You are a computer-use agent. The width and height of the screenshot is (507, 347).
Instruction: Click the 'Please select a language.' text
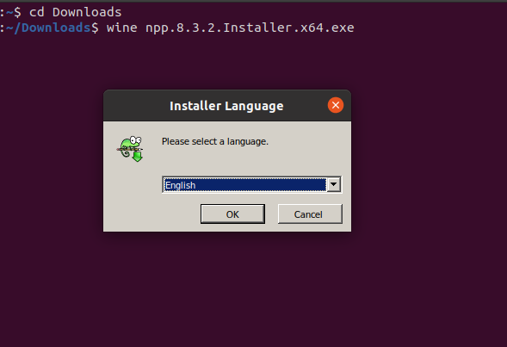click(x=215, y=141)
